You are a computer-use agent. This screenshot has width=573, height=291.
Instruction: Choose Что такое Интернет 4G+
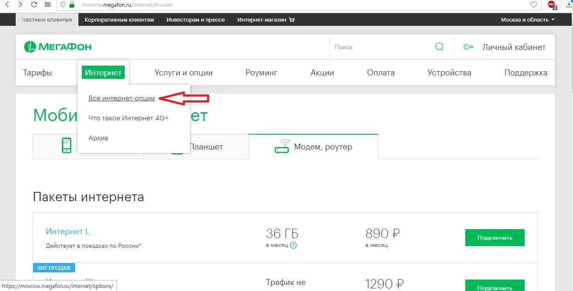[129, 118]
